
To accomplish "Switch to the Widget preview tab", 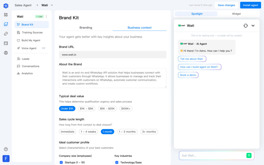I will pyautogui.click(x=236, y=14).
